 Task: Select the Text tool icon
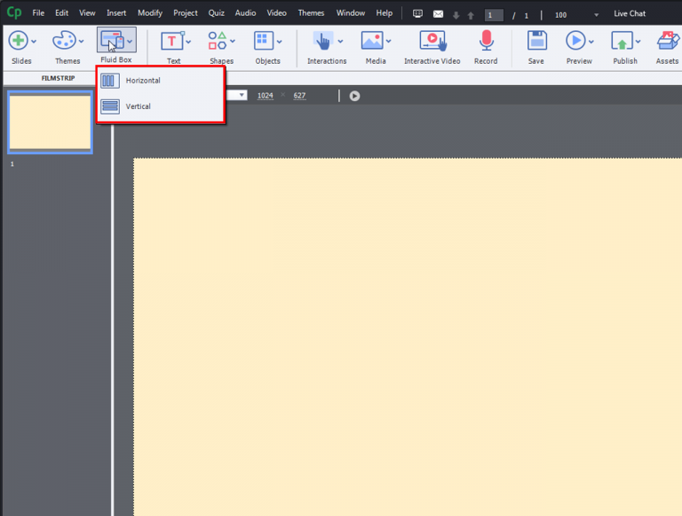(x=171, y=42)
